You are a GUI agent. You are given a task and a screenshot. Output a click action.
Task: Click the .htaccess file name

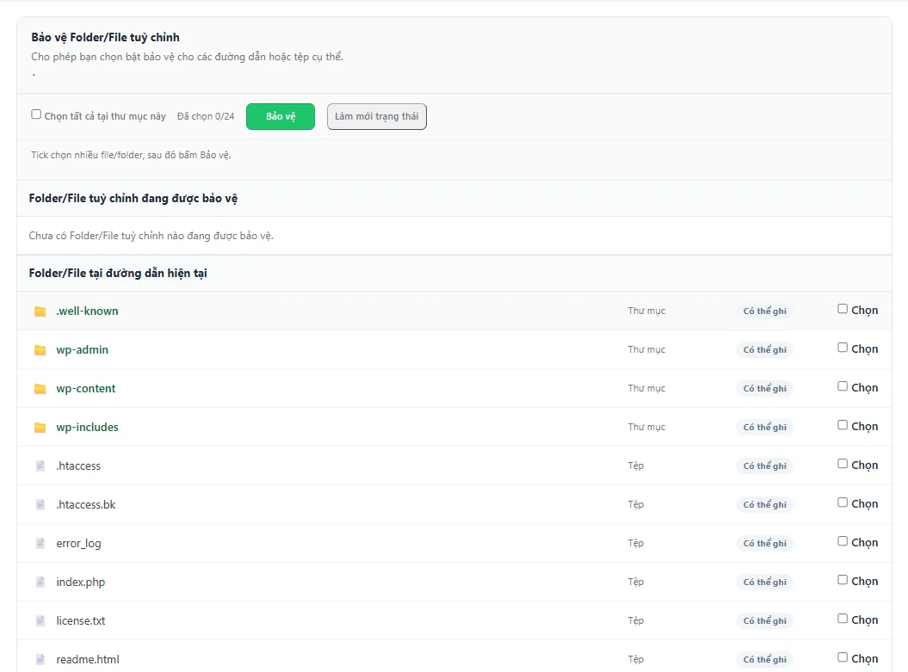(78, 466)
